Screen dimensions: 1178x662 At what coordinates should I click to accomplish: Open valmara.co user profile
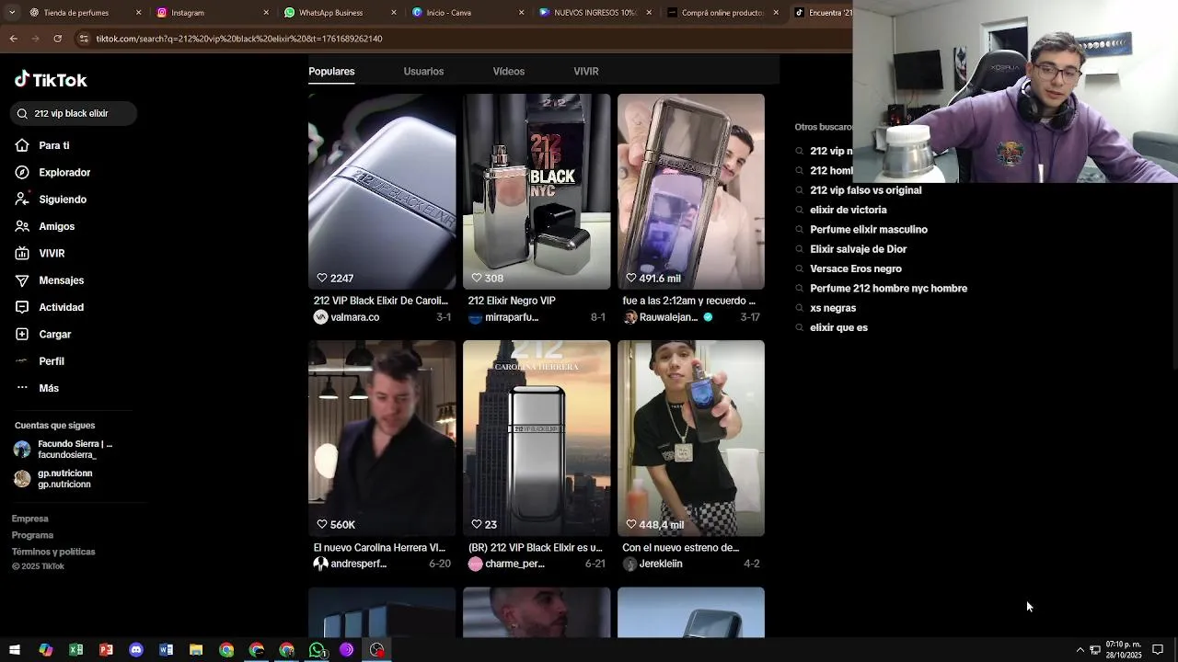pos(347,317)
